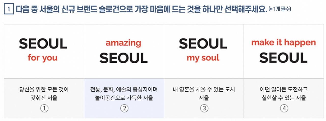Click the red 'make it happen' tagline
This screenshot has width=326, height=121.
click(x=283, y=43)
